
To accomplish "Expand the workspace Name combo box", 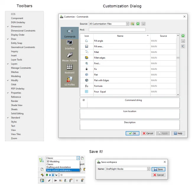I will tap(148, 169).
